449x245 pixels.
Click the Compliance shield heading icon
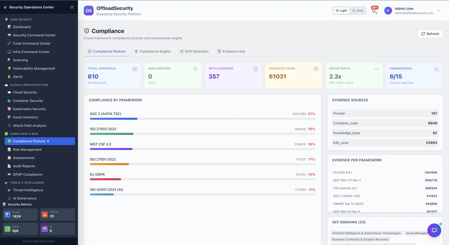click(87, 31)
